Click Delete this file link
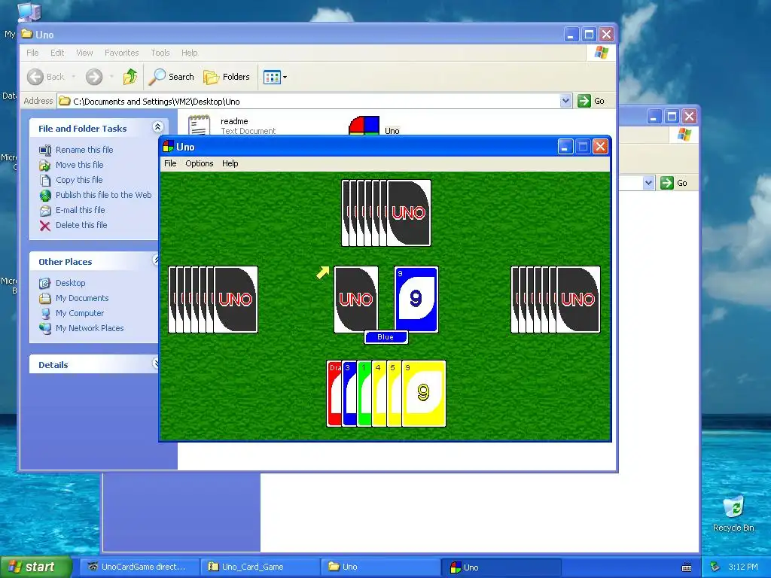This screenshot has width=771, height=578. pyautogui.click(x=81, y=225)
